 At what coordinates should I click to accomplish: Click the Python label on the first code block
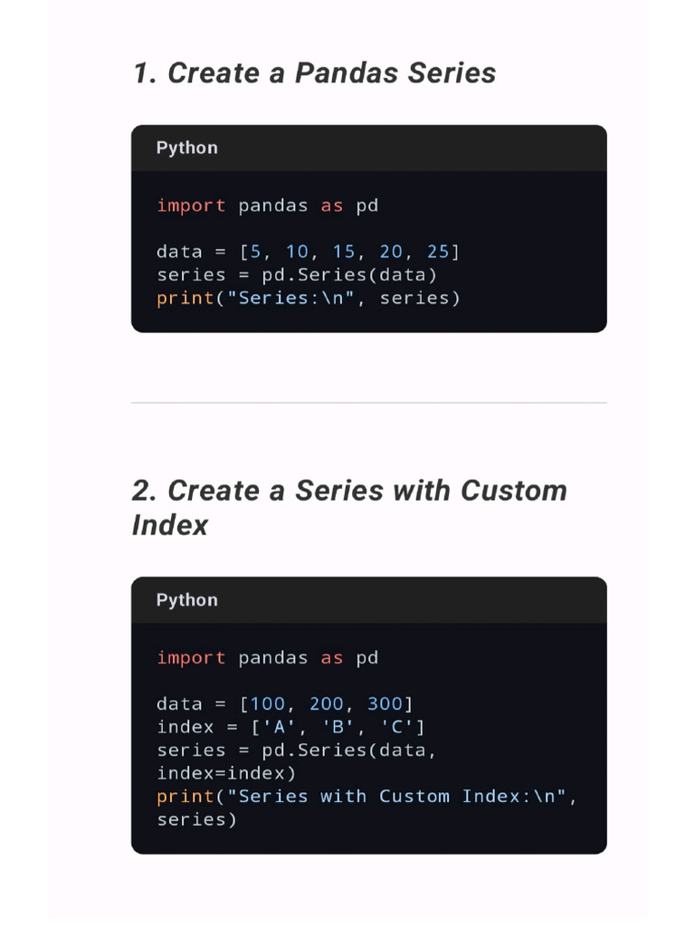(x=186, y=148)
